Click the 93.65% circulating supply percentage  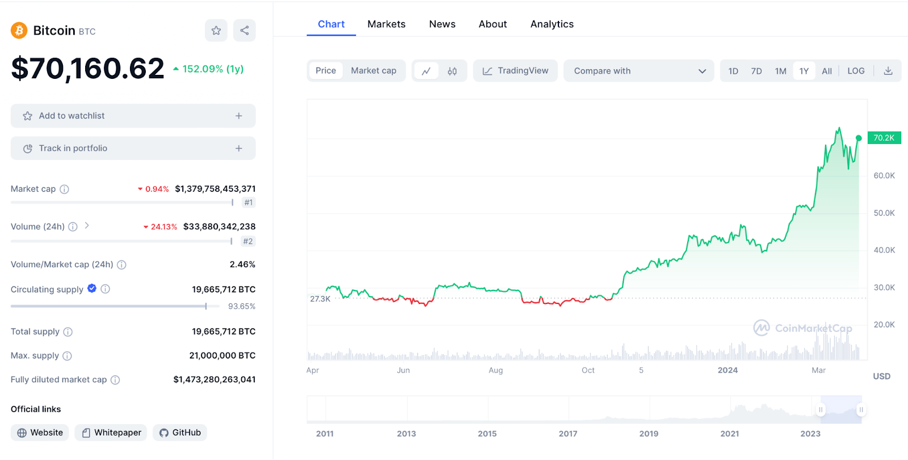point(242,306)
